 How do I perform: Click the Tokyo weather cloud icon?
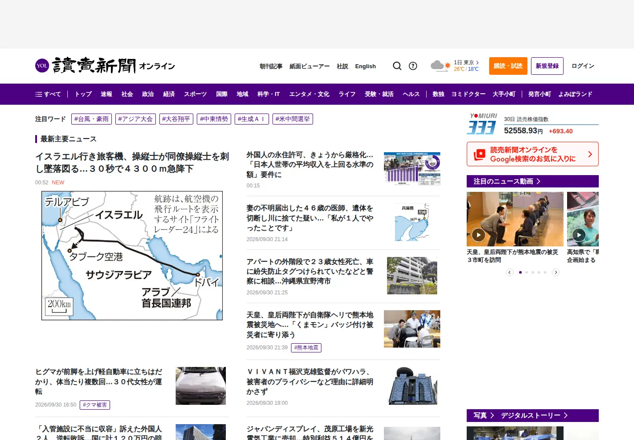[x=441, y=66]
